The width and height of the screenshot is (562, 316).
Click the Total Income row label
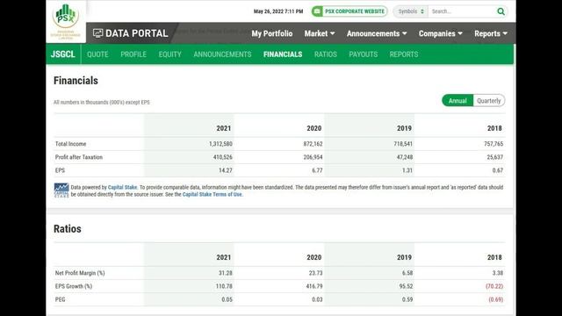click(x=70, y=144)
